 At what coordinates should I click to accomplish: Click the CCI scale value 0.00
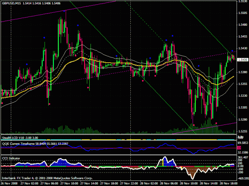click(x=241, y=166)
